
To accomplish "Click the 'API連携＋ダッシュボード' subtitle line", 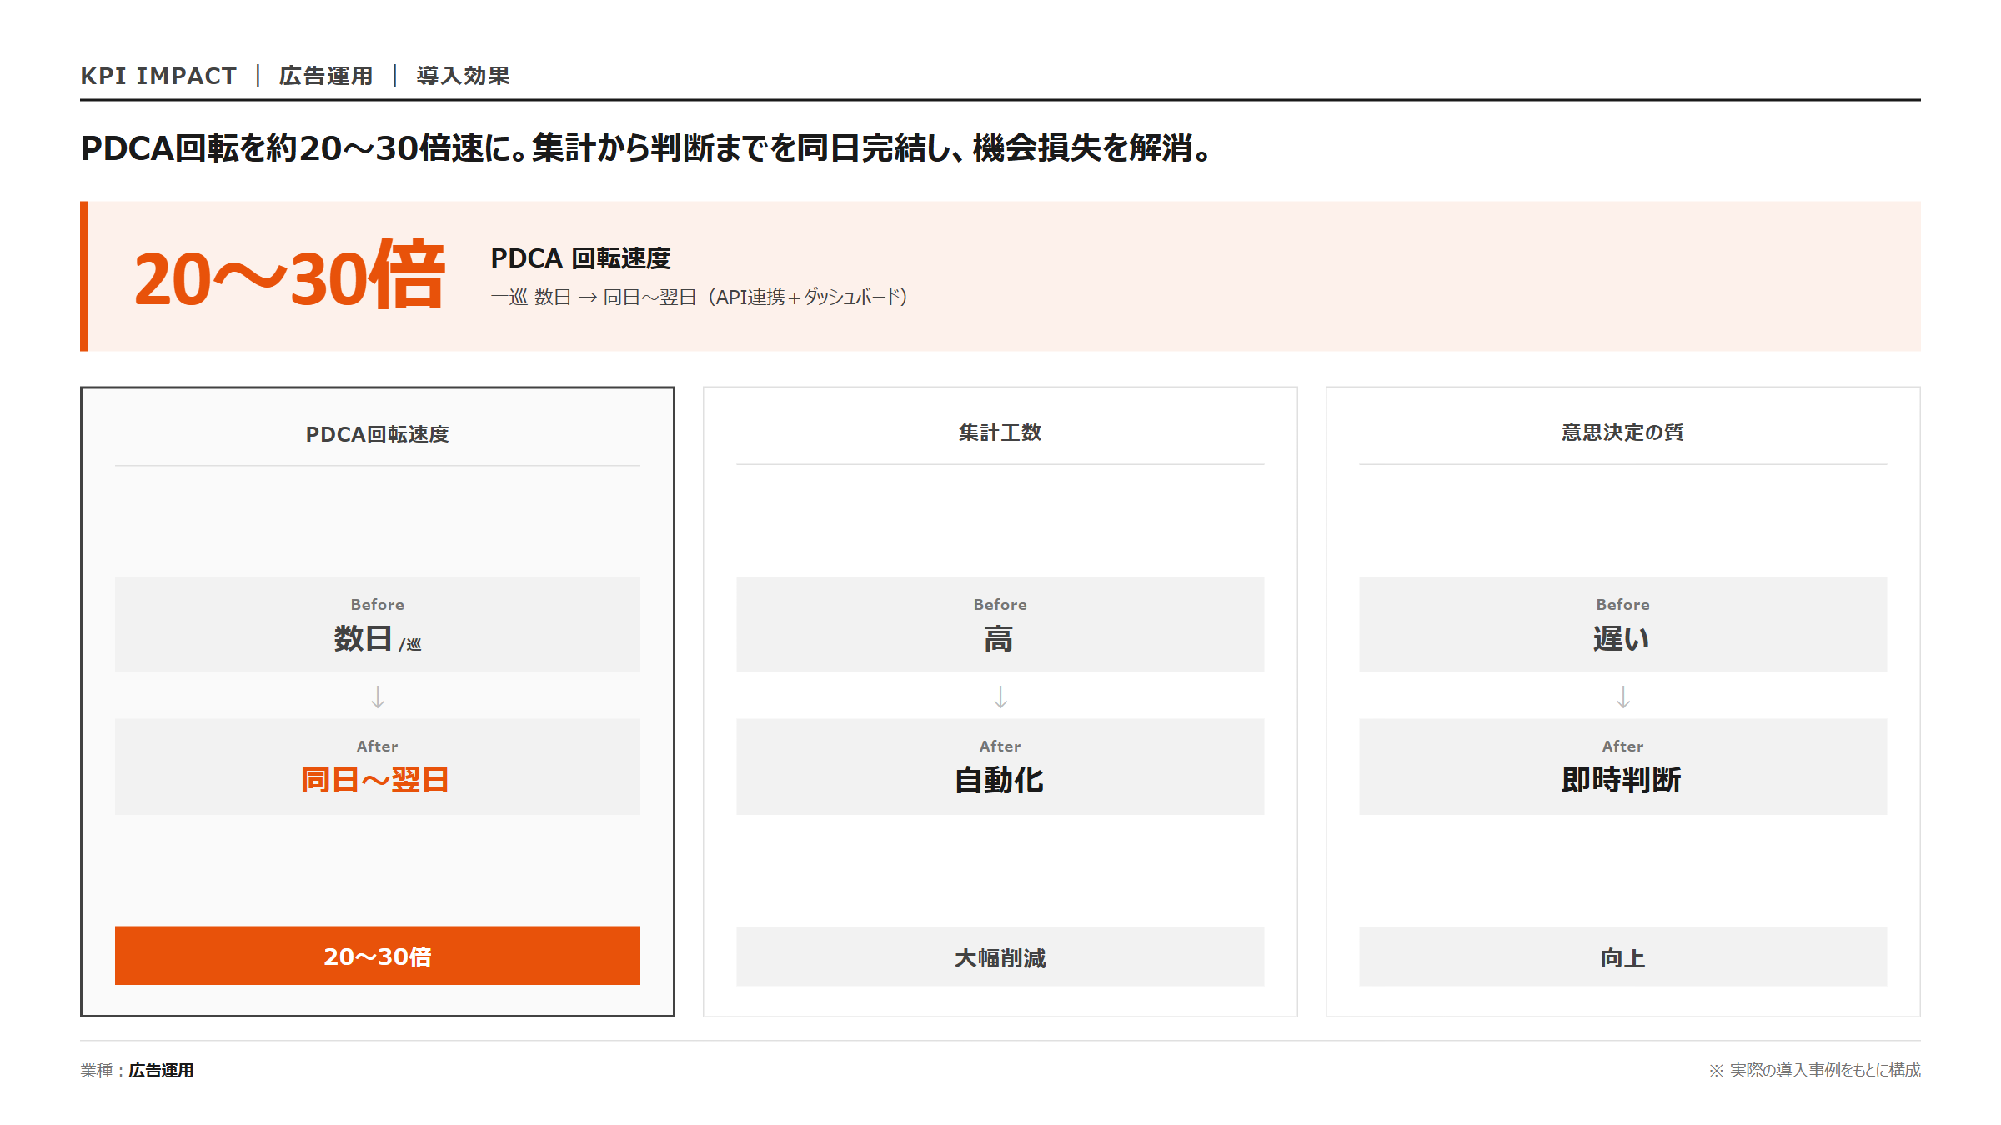I will click(x=699, y=297).
